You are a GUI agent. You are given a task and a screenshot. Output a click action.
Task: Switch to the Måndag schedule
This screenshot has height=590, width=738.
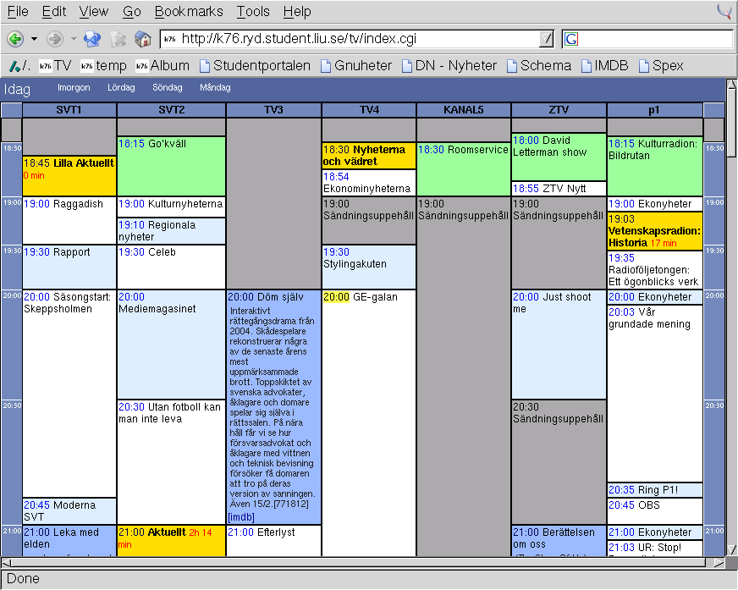click(x=215, y=87)
